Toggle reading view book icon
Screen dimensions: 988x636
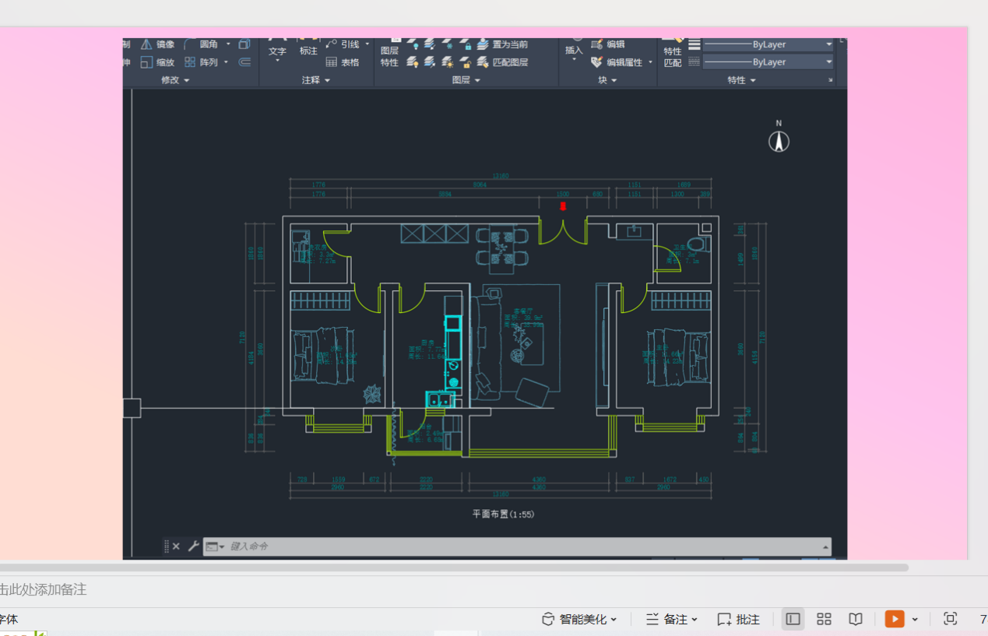coord(856,619)
